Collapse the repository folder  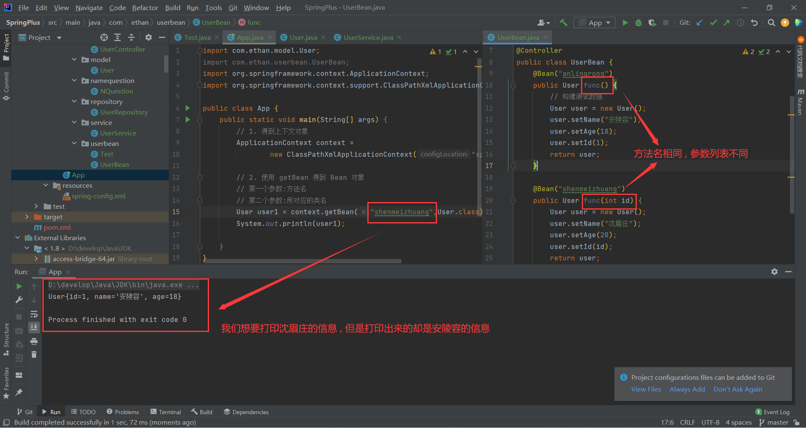click(74, 101)
